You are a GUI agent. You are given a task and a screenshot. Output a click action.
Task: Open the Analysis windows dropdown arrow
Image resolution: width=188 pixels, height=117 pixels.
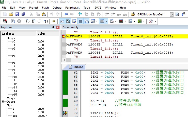coord(125,21)
